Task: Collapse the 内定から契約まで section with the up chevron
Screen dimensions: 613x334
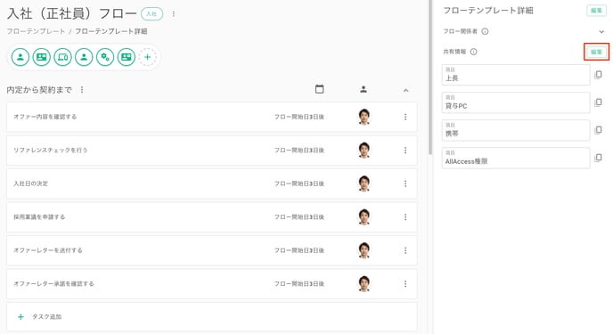Action: tap(405, 90)
